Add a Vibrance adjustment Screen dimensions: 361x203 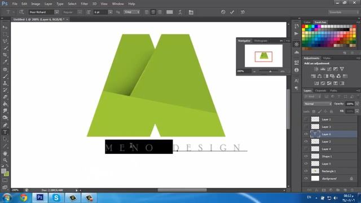(342, 69)
